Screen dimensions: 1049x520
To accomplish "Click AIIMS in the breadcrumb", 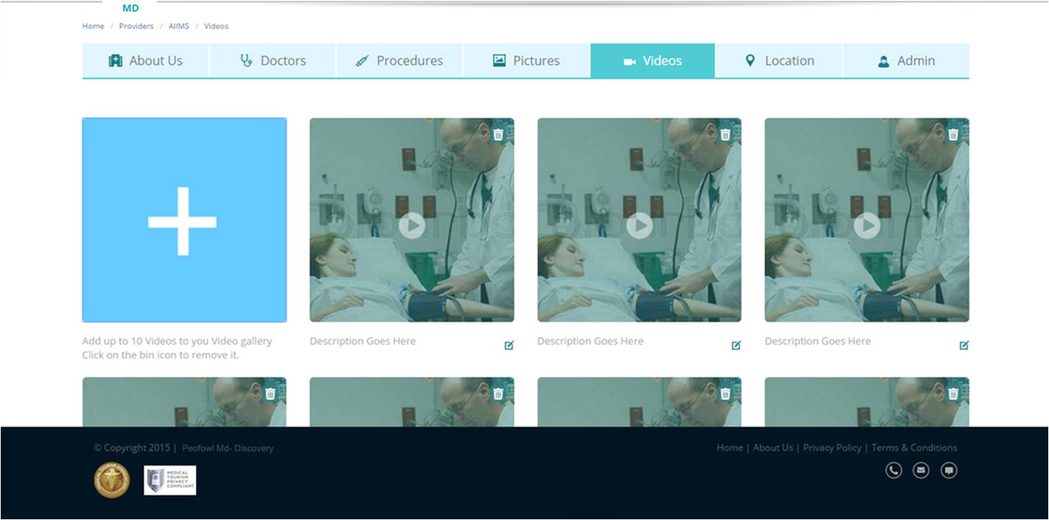I will [179, 26].
